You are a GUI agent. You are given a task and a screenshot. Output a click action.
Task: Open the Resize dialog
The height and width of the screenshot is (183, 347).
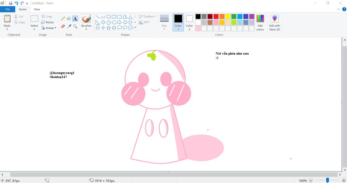coord(47,22)
